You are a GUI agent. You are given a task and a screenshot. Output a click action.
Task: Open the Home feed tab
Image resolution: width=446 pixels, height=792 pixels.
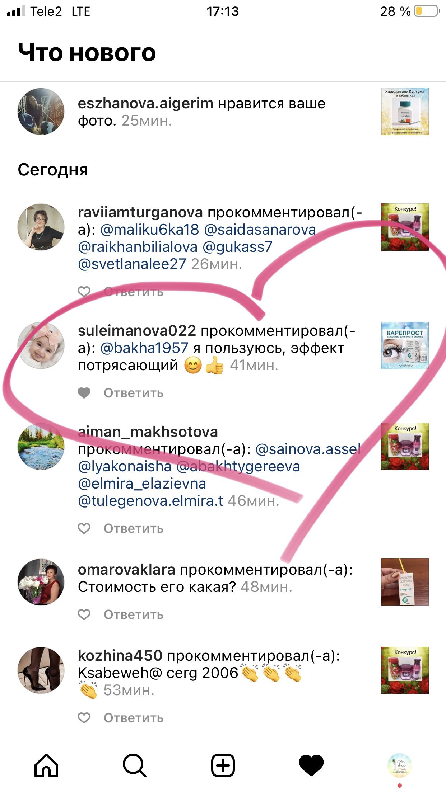click(46, 765)
